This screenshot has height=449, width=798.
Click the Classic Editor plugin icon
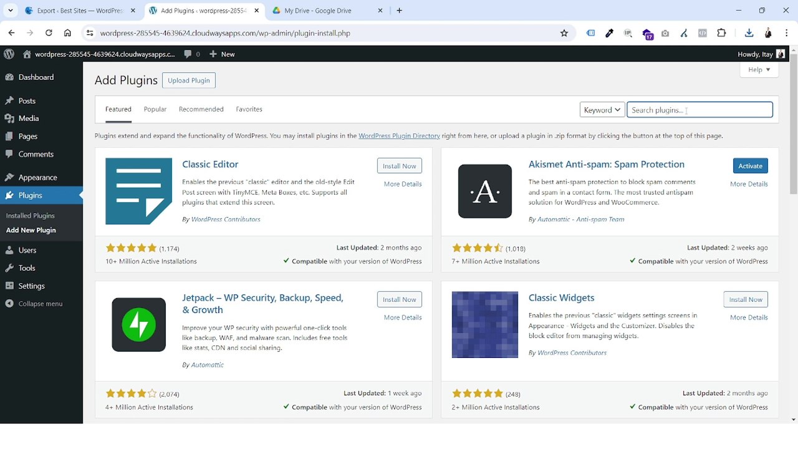[x=138, y=191]
